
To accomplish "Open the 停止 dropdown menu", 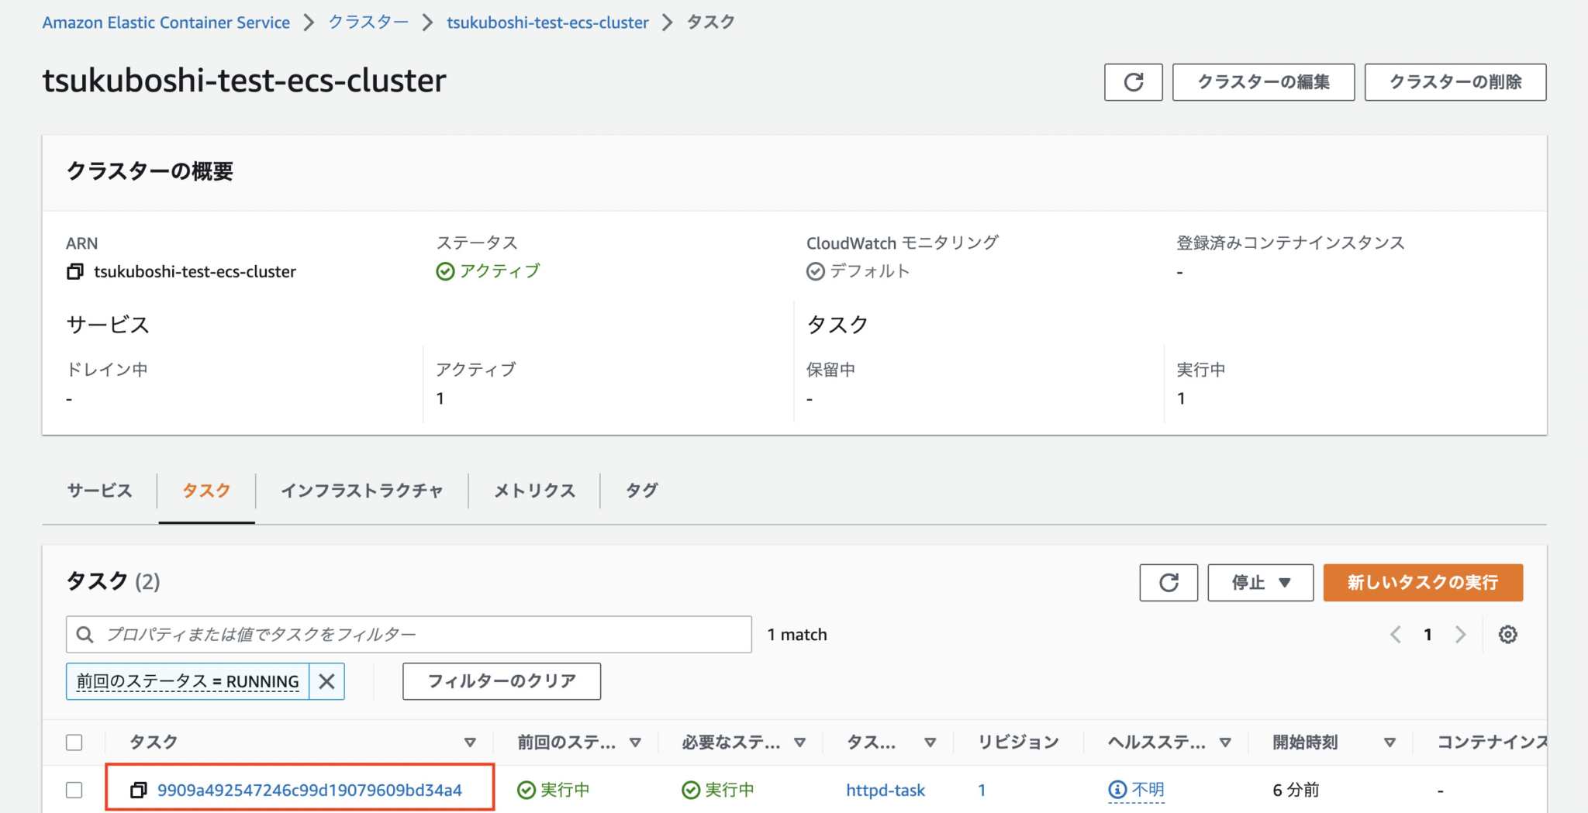I will pos(1259,582).
